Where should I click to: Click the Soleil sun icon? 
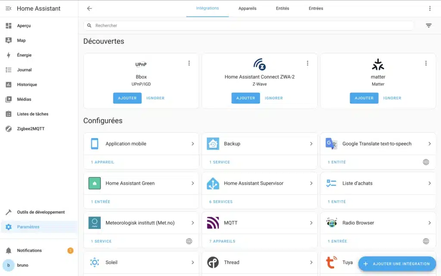94,263
